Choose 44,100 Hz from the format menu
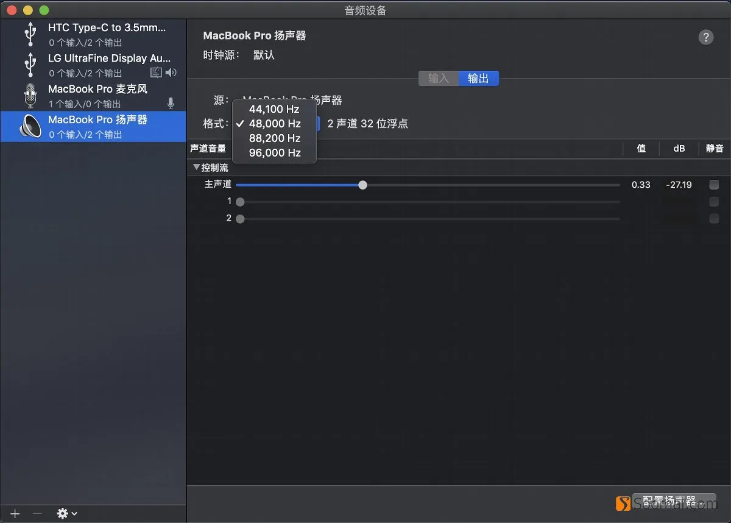The image size is (731, 523). (x=275, y=109)
